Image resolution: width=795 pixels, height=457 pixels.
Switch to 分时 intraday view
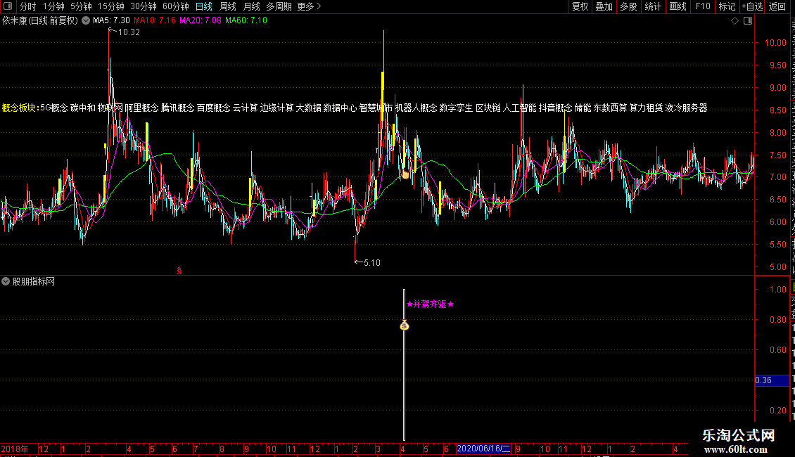28,6
